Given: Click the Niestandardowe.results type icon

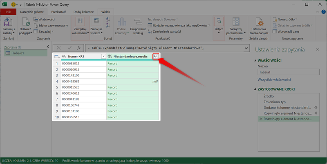Looking at the screenshot, I should (x=110, y=56).
